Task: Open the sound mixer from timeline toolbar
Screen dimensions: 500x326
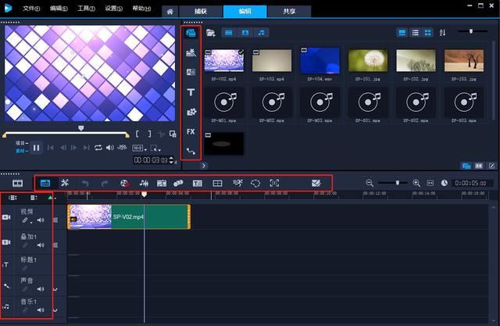Action: [144, 183]
